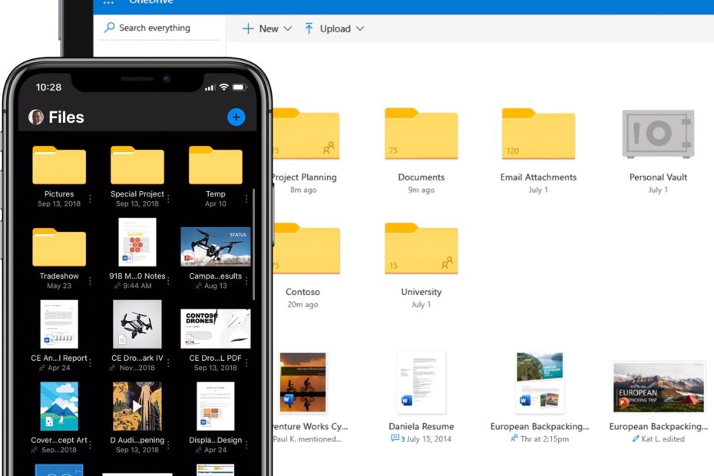The width and height of the screenshot is (714, 476).
Task: Click the comment icon under Daniela Resume
Action: (395, 438)
